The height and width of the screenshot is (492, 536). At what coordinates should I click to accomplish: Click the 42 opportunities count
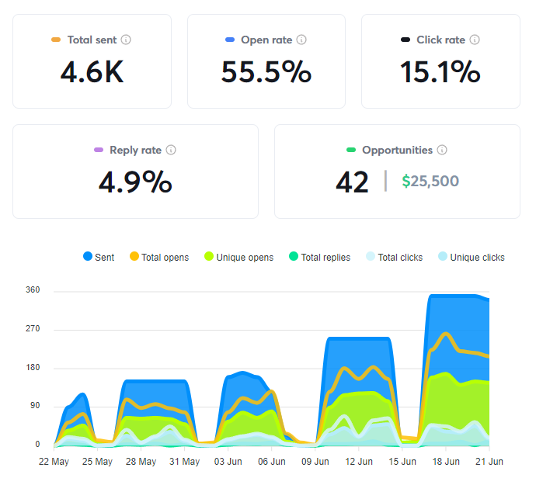352,182
